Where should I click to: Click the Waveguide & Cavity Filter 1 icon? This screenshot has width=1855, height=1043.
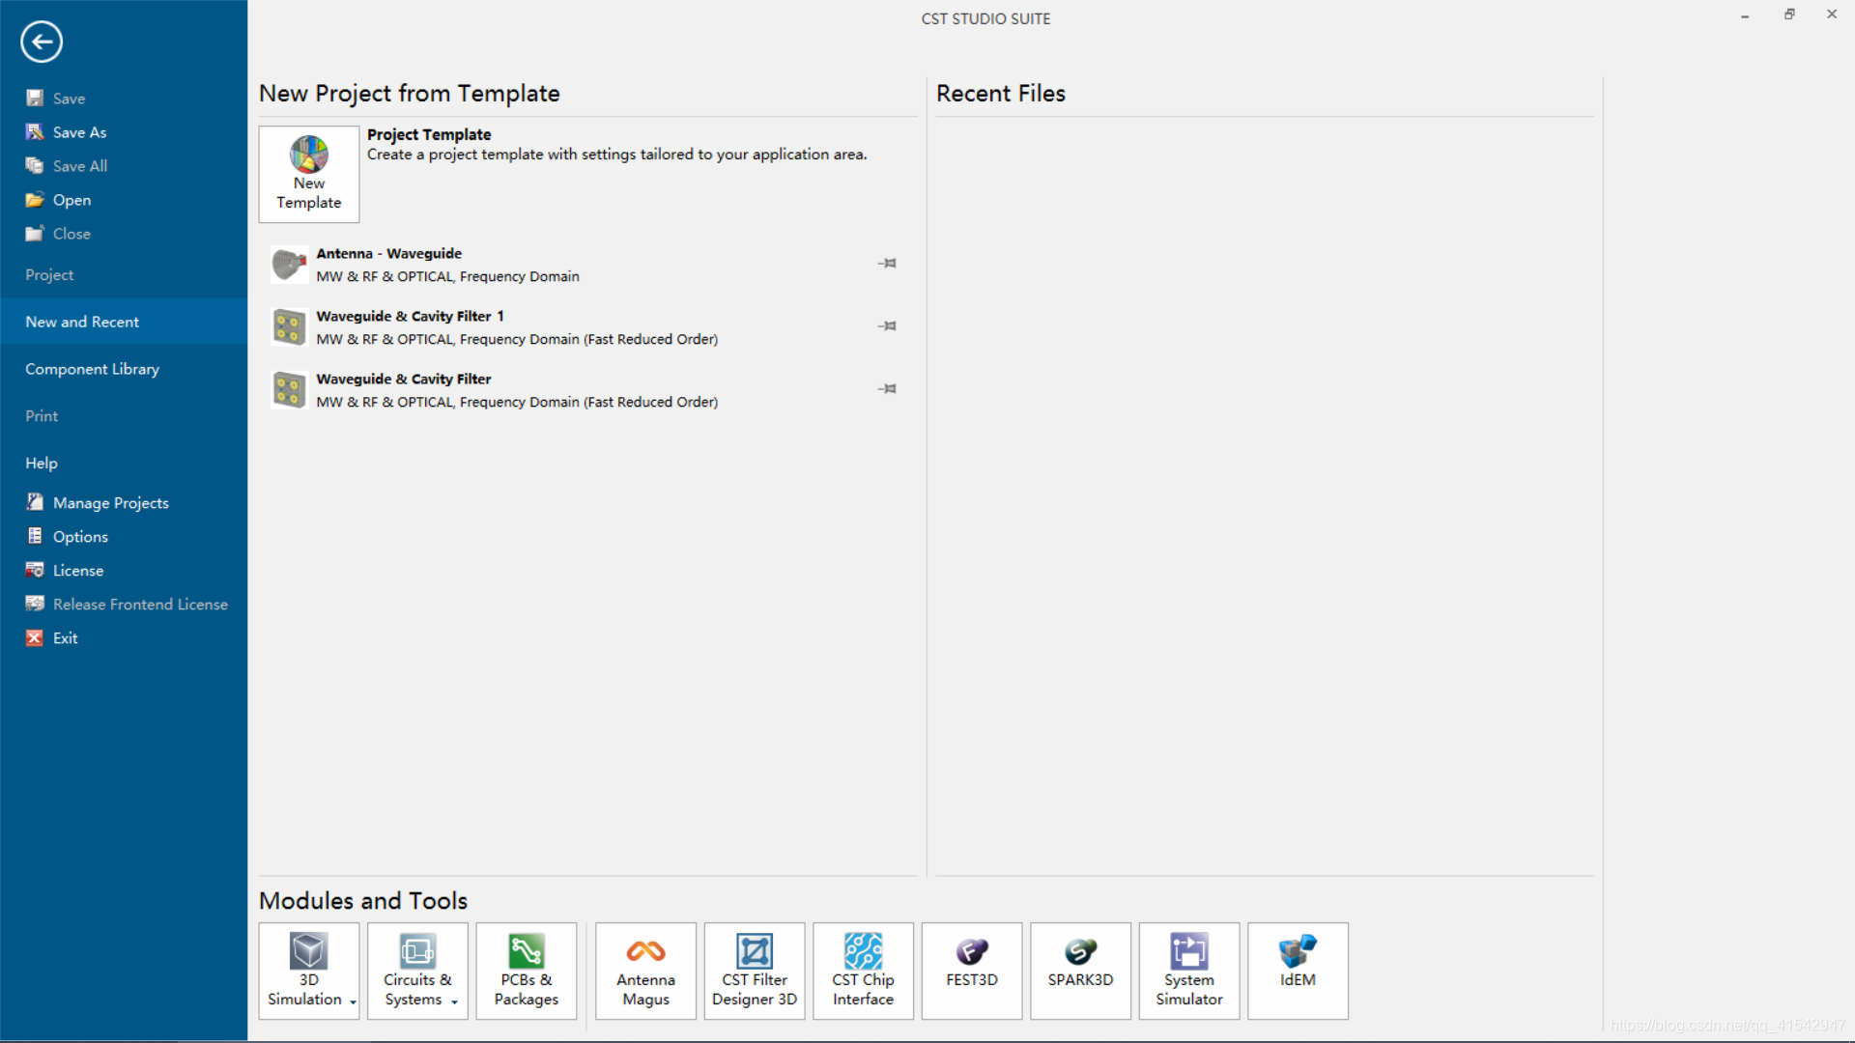coord(289,326)
